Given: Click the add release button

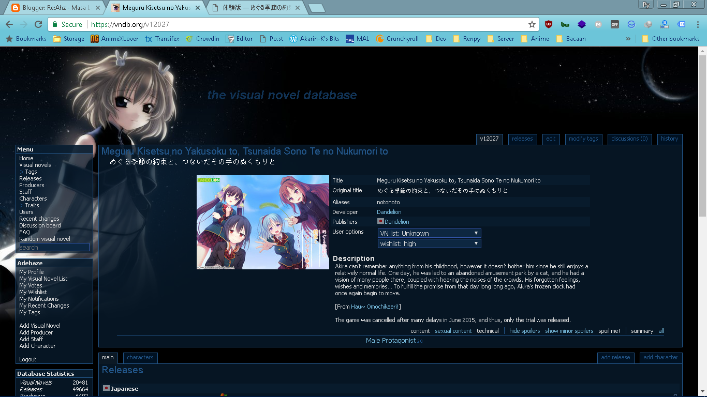Looking at the screenshot, I should pyautogui.click(x=615, y=358).
